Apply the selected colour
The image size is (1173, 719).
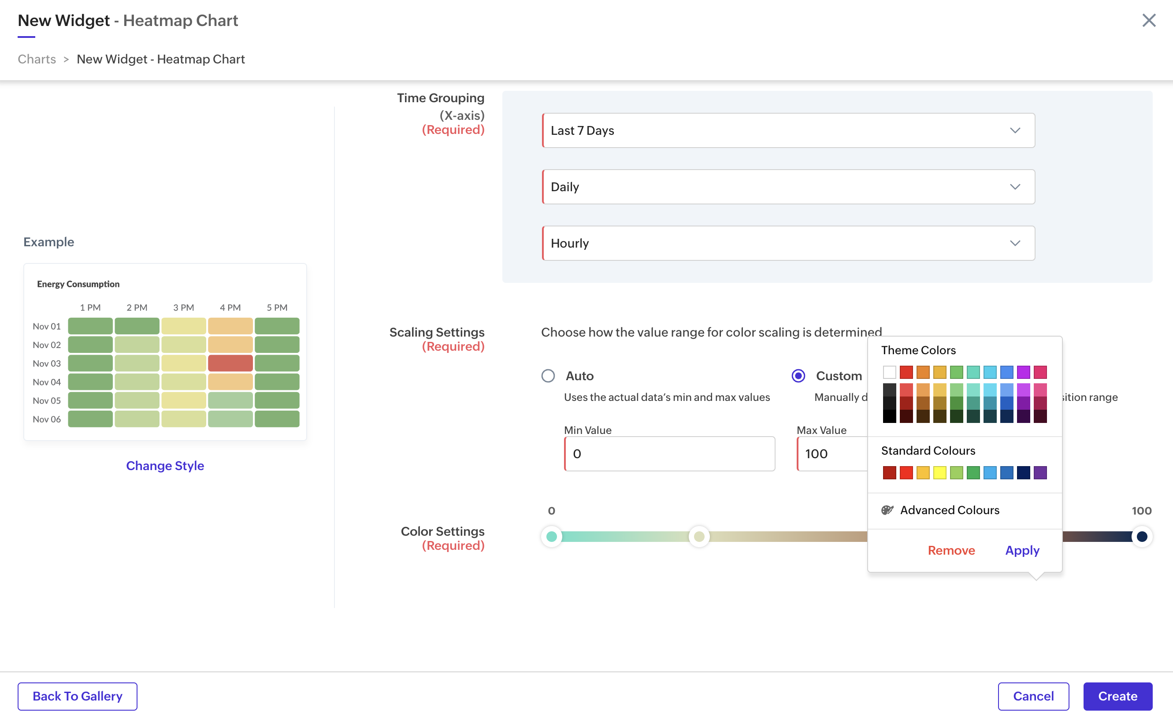[x=1022, y=551]
